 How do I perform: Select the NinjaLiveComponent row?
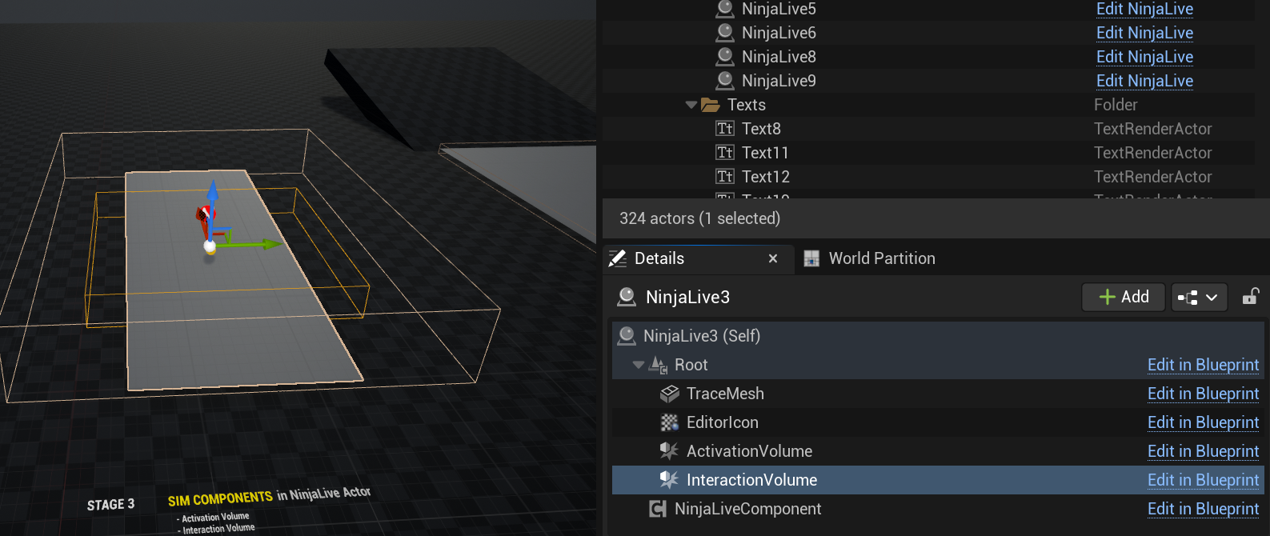click(938, 509)
